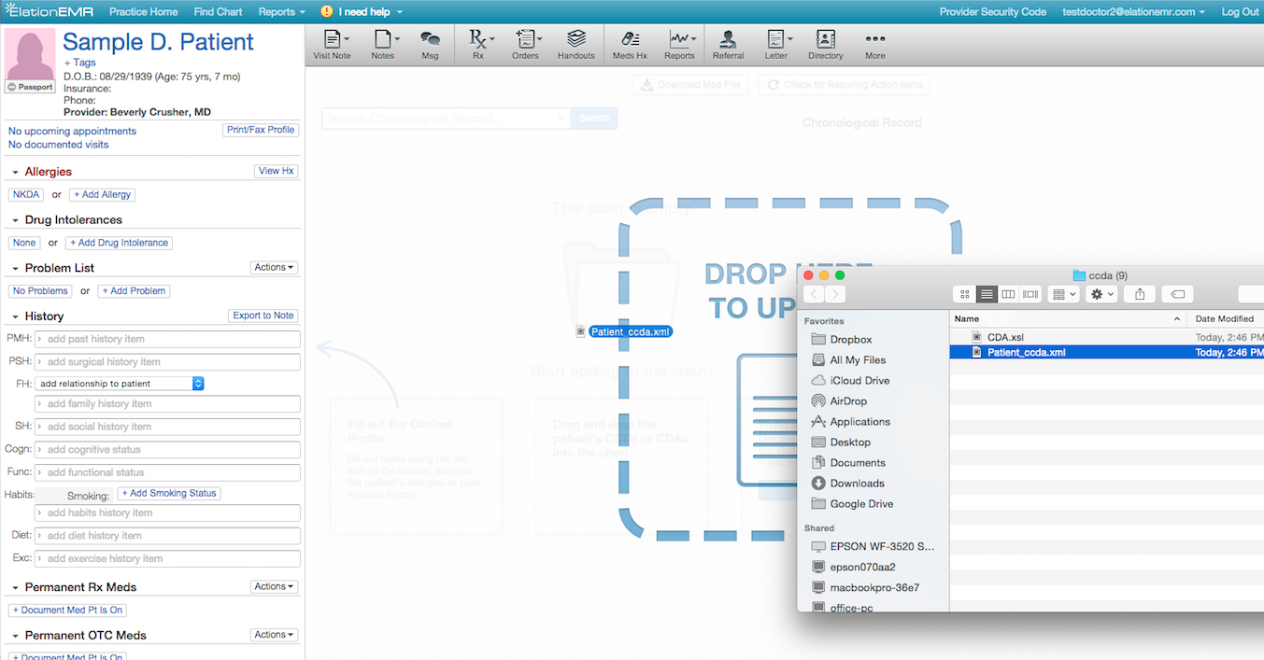Click the + Add Allergy button

[102, 195]
